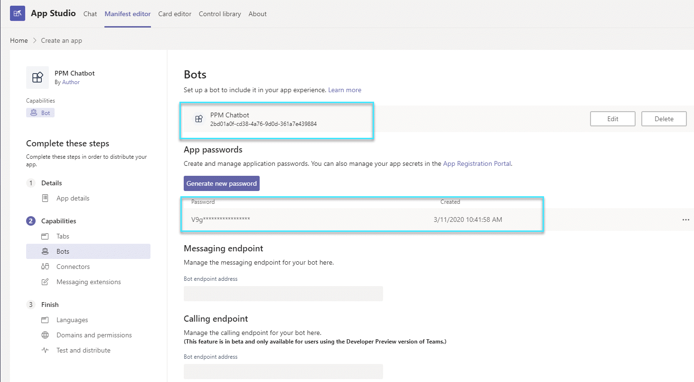Open Messaging extensions step
The width and height of the screenshot is (694, 382).
coord(89,282)
